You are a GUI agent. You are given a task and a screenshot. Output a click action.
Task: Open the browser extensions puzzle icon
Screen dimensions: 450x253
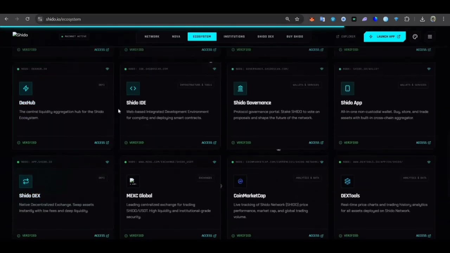[407, 19]
